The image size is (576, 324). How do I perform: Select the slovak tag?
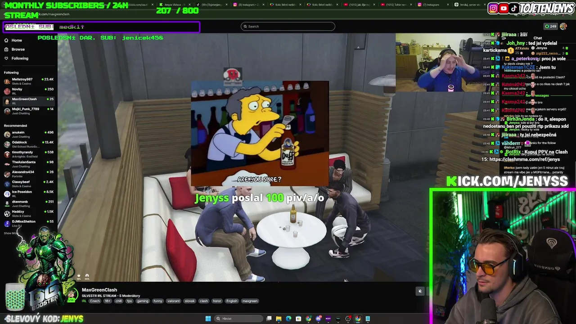click(189, 301)
